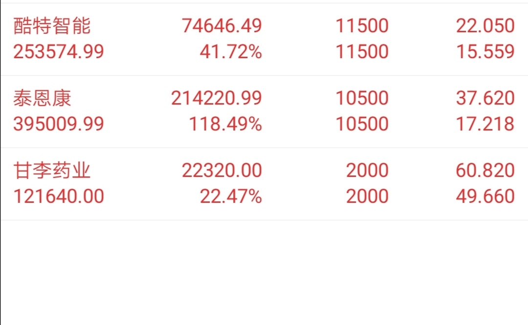
Task: Select 酷特智能 profit amount 74646.49
Action: pos(222,25)
